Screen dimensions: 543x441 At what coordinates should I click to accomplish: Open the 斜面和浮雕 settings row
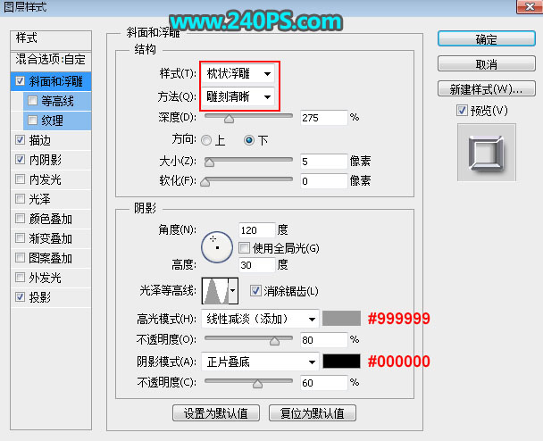51,81
